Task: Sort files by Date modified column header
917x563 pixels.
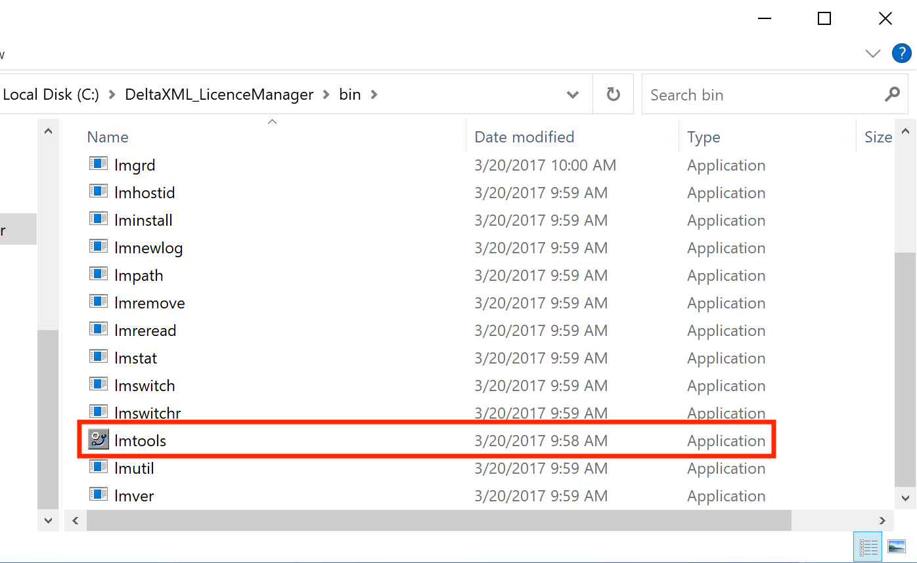Action: pos(524,137)
